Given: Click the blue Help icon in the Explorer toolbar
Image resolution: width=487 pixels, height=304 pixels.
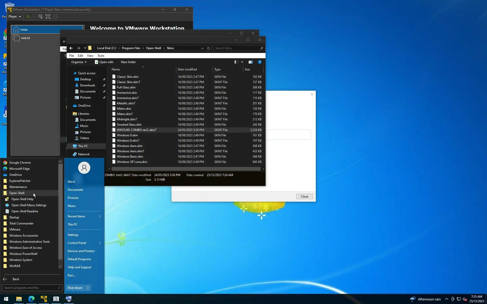Looking at the screenshot, I should click(259, 62).
